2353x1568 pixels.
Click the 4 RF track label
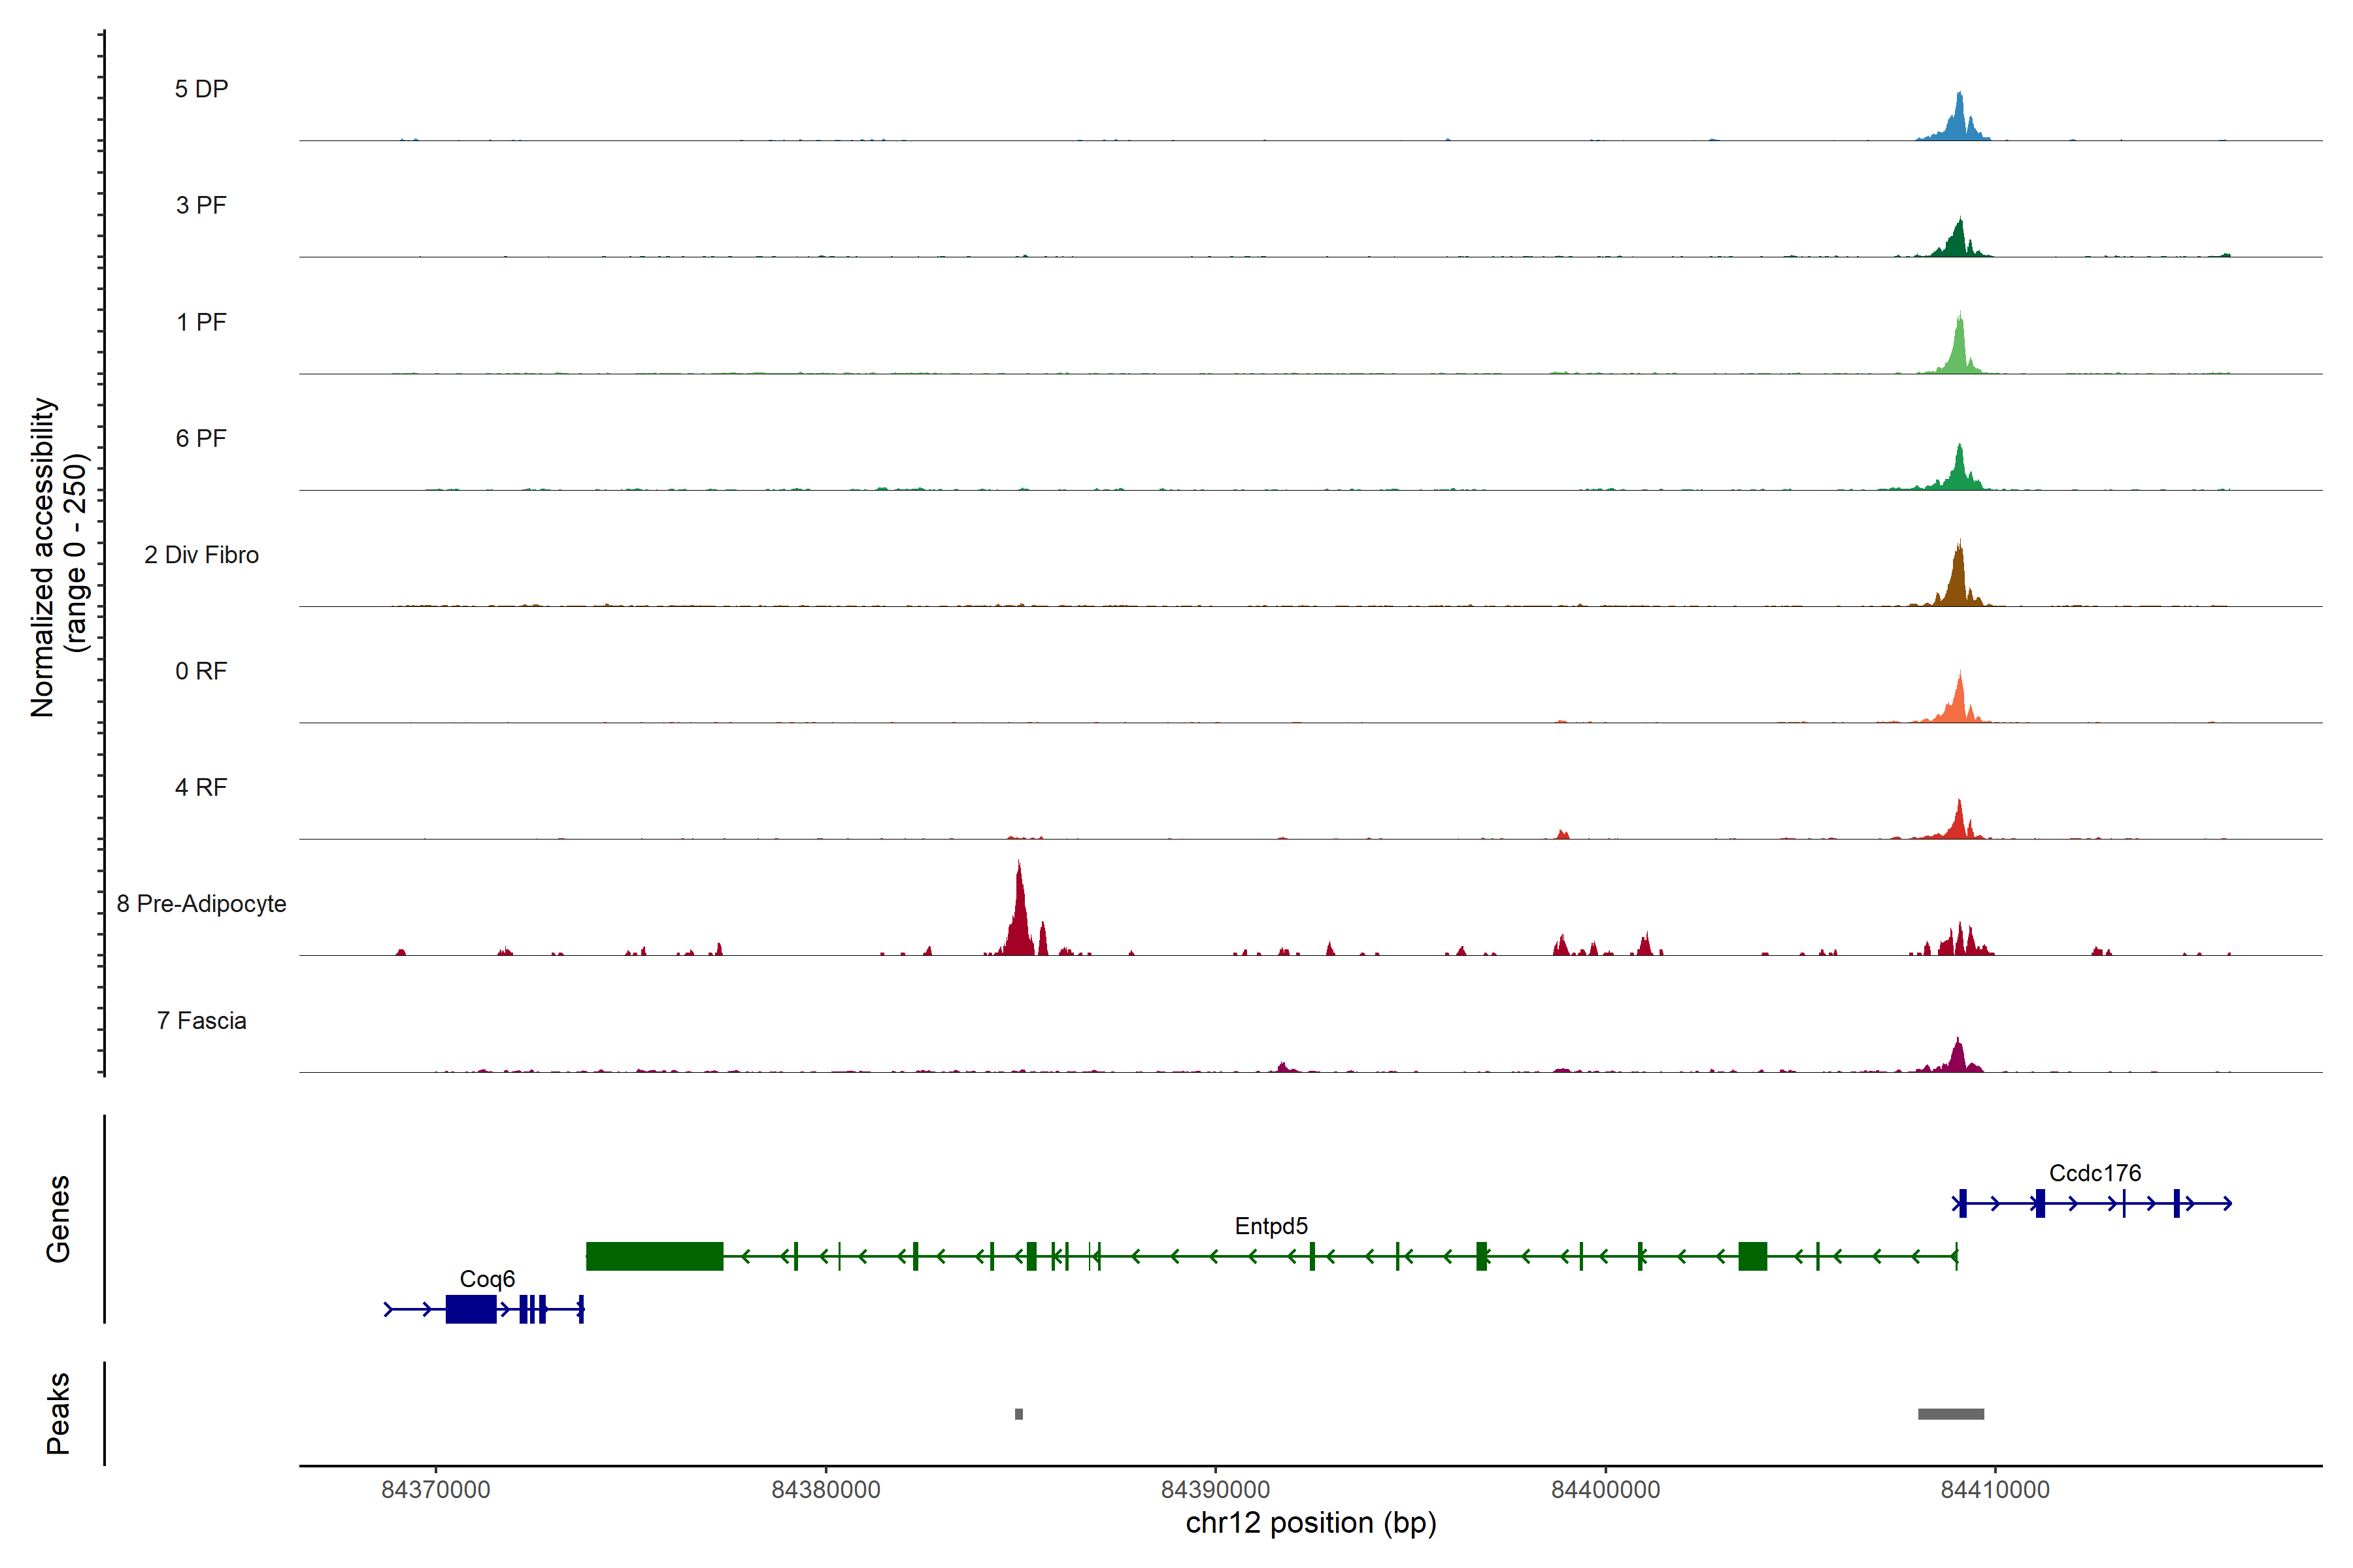(201, 788)
